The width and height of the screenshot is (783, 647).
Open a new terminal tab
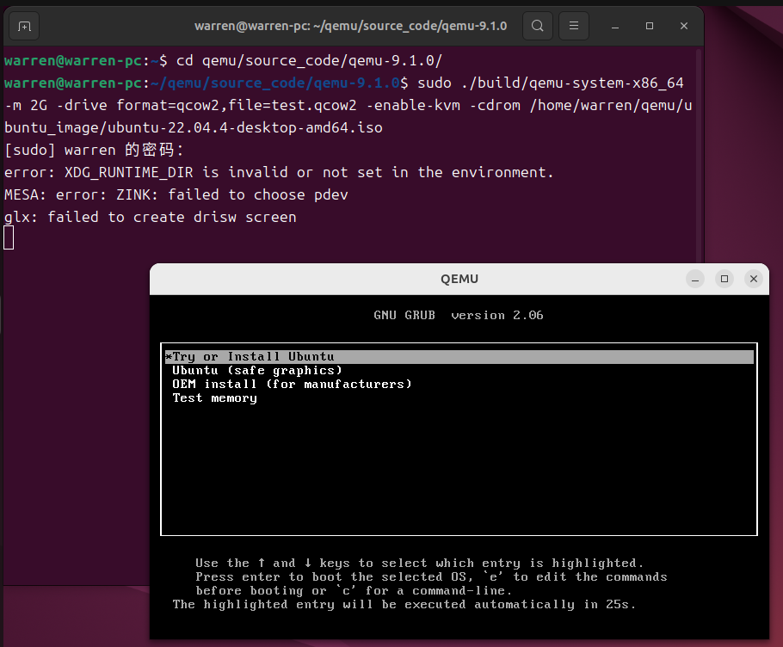(24, 26)
